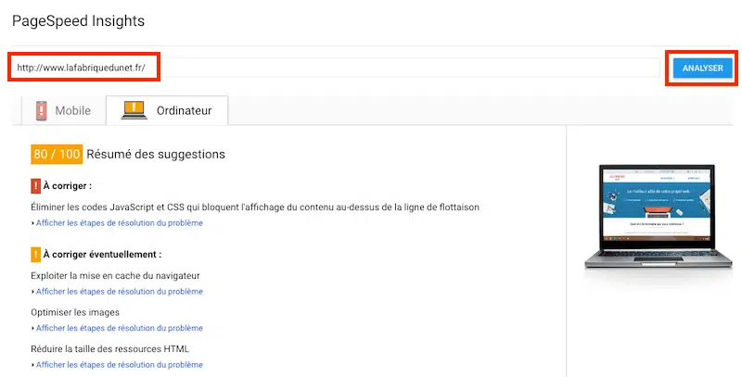
Task: Open resolution steps for reducing HTML size
Action: [119, 365]
